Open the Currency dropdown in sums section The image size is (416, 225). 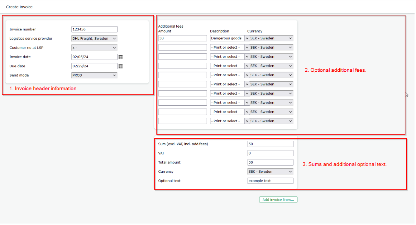(270, 172)
